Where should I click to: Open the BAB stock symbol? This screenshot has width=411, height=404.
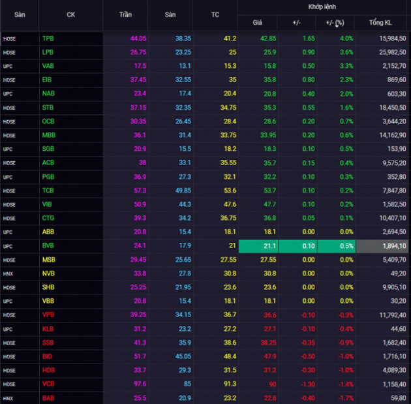[x=48, y=398]
